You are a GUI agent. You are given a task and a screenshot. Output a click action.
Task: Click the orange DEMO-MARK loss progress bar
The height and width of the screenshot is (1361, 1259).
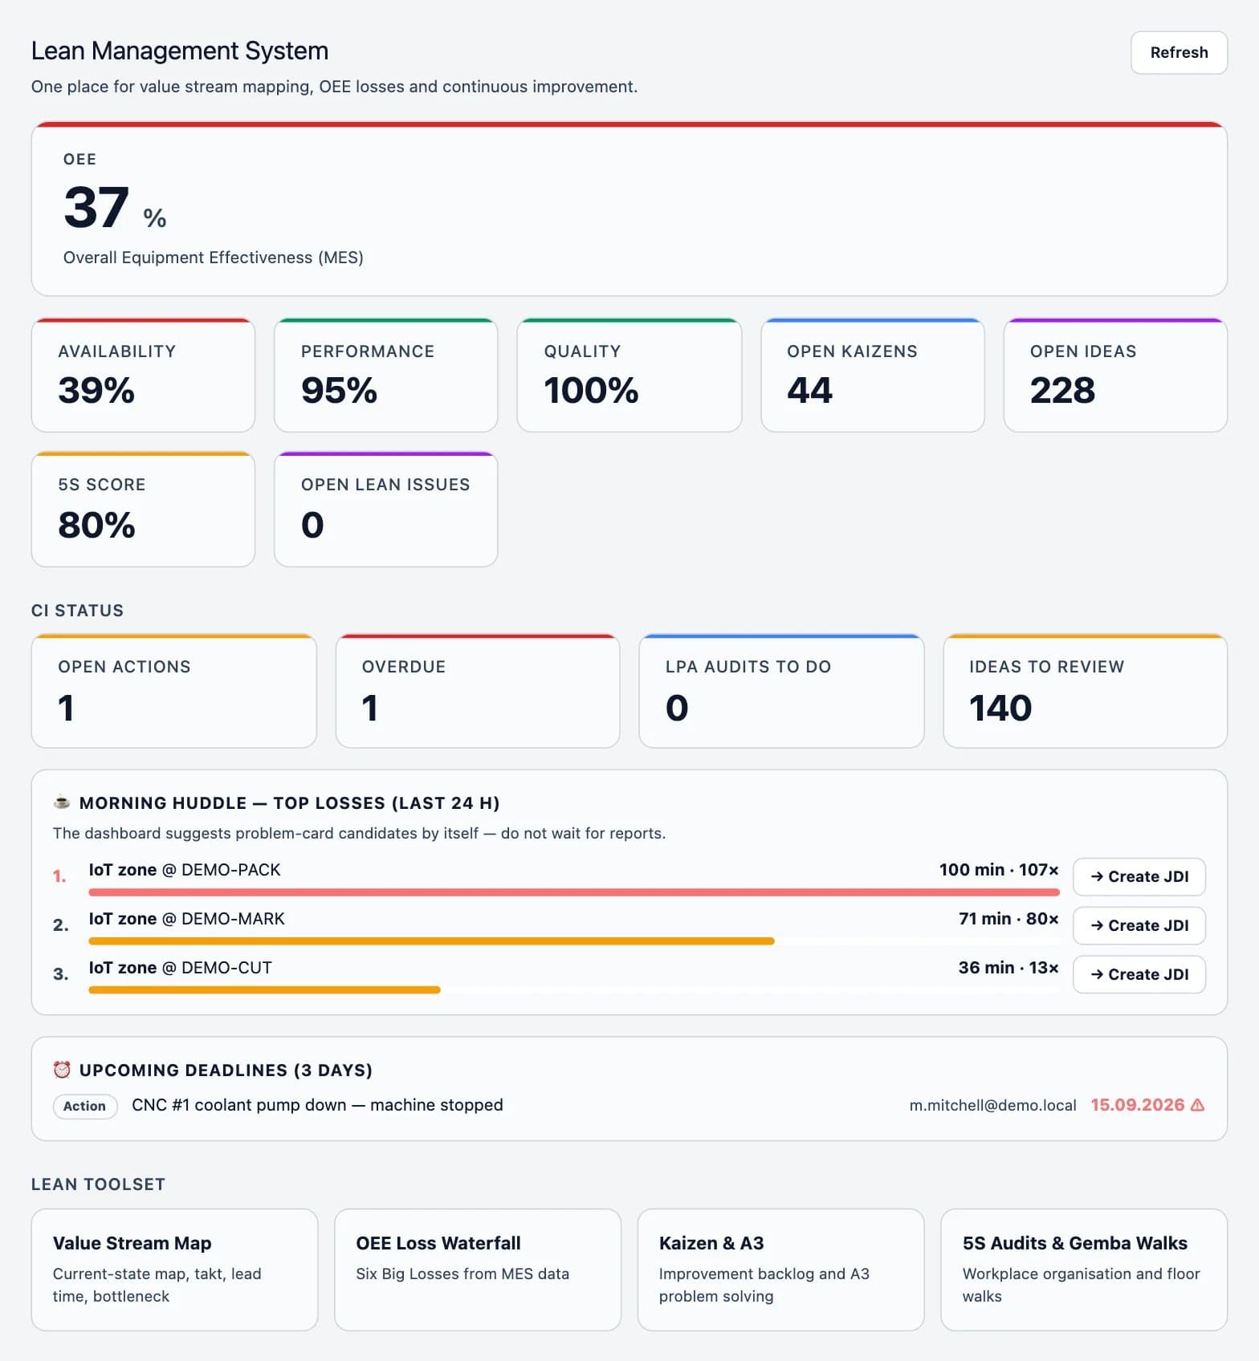431,941
